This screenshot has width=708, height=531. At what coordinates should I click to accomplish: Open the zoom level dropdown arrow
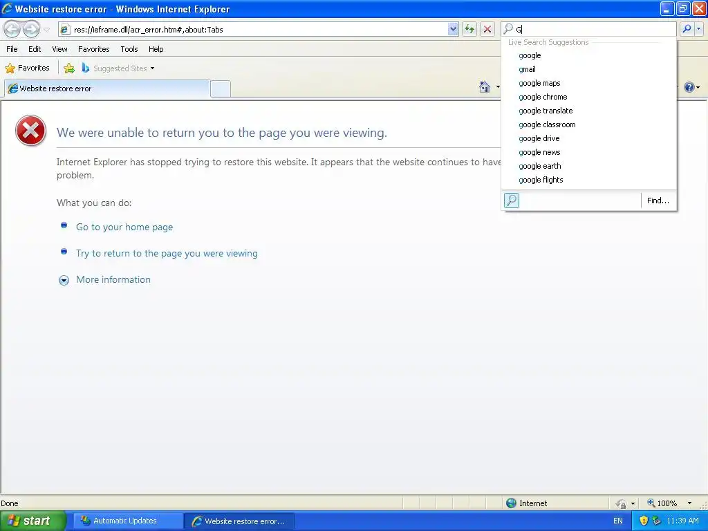(x=689, y=503)
